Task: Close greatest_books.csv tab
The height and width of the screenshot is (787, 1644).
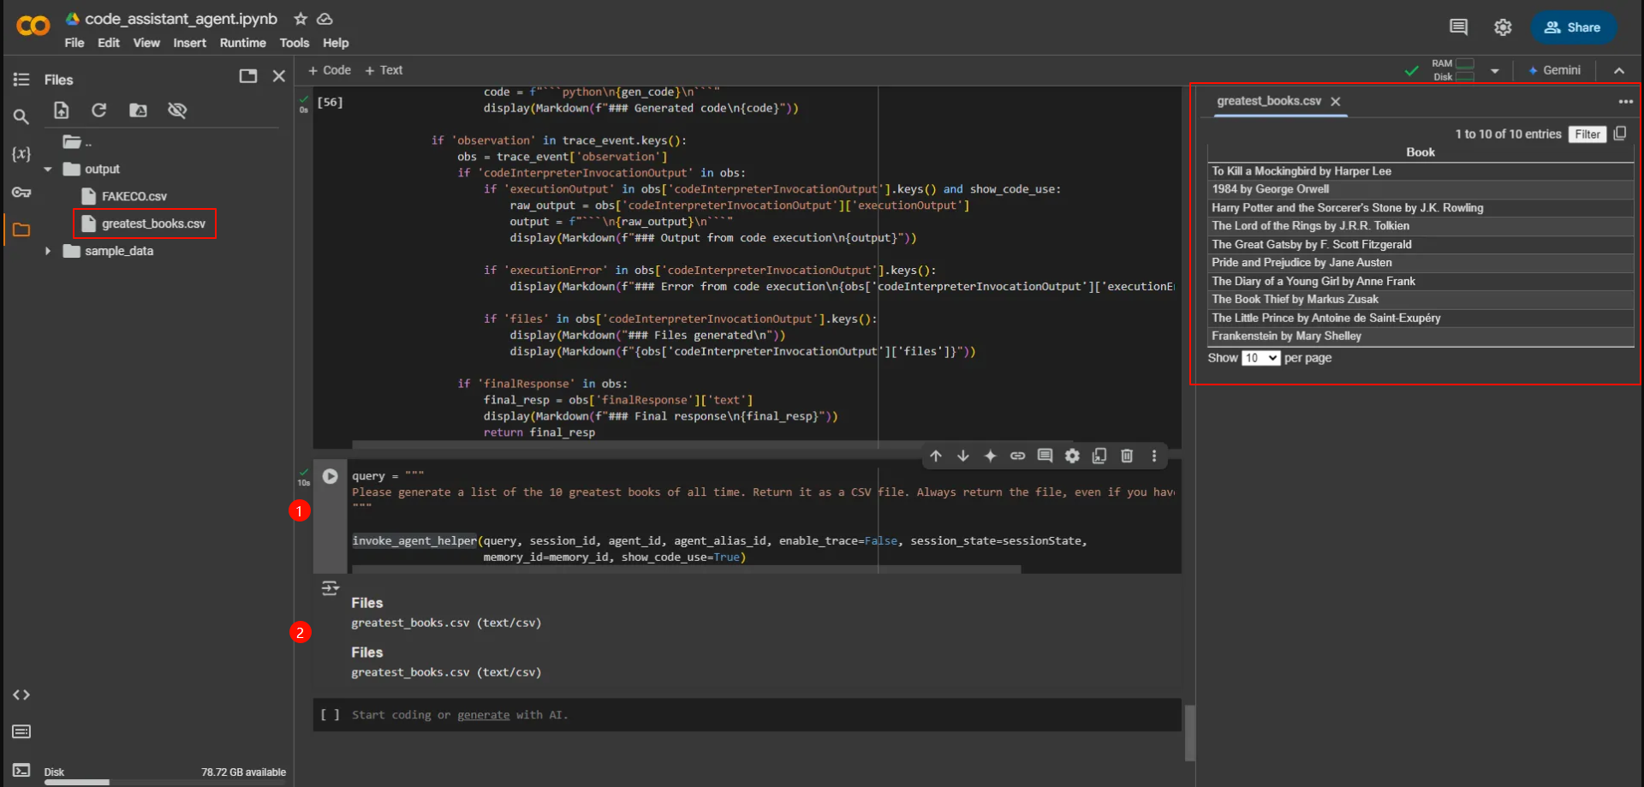Action: (1336, 101)
